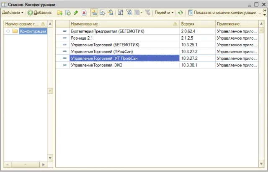Select row УправлениеТорговлей (ПРофСан)

point(157,51)
